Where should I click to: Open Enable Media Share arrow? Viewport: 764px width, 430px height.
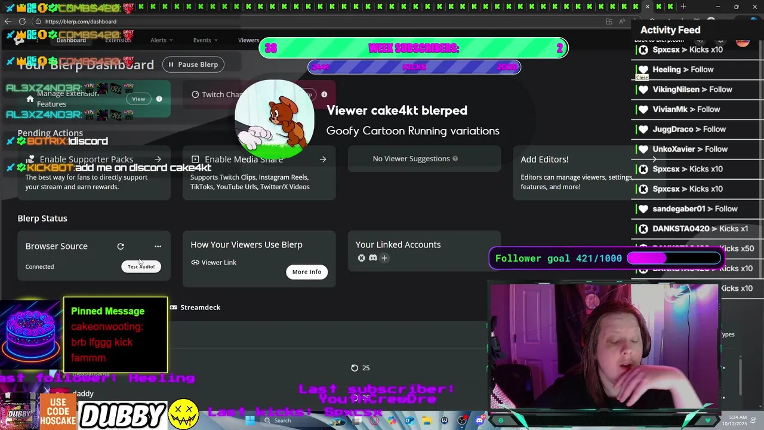click(x=323, y=159)
